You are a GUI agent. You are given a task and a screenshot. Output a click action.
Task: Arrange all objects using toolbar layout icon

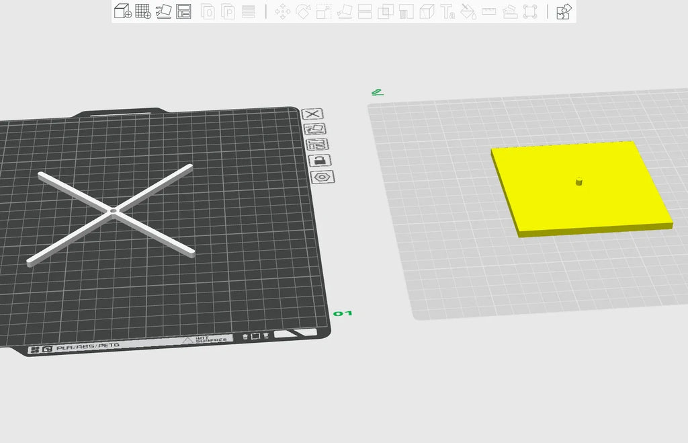[x=183, y=11]
